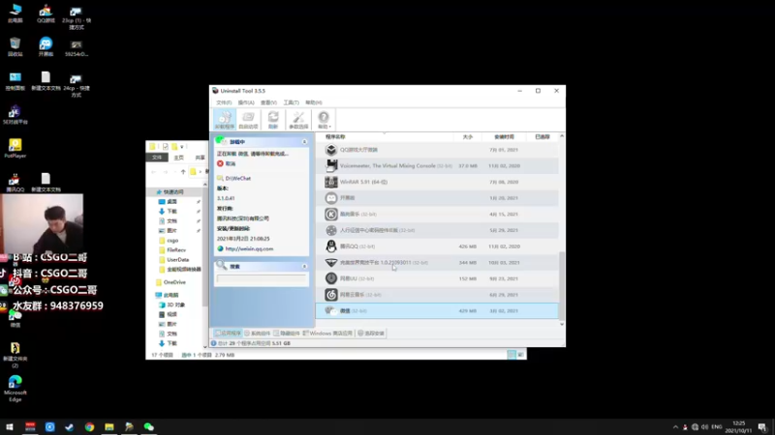This screenshot has height=435, width=775.
Task: Collapse the 卸载中 panel section
Action: pyautogui.click(x=304, y=142)
